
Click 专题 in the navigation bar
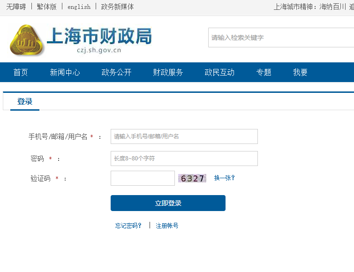[x=264, y=72]
